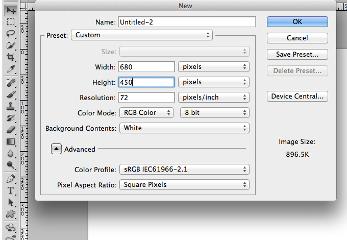Open the Color Mode dropdown
Viewport: 347px width, 240px height.
(146, 112)
